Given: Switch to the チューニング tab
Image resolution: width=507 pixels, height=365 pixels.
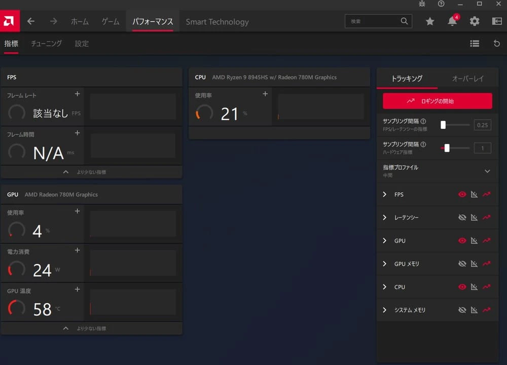Looking at the screenshot, I should click(47, 44).
